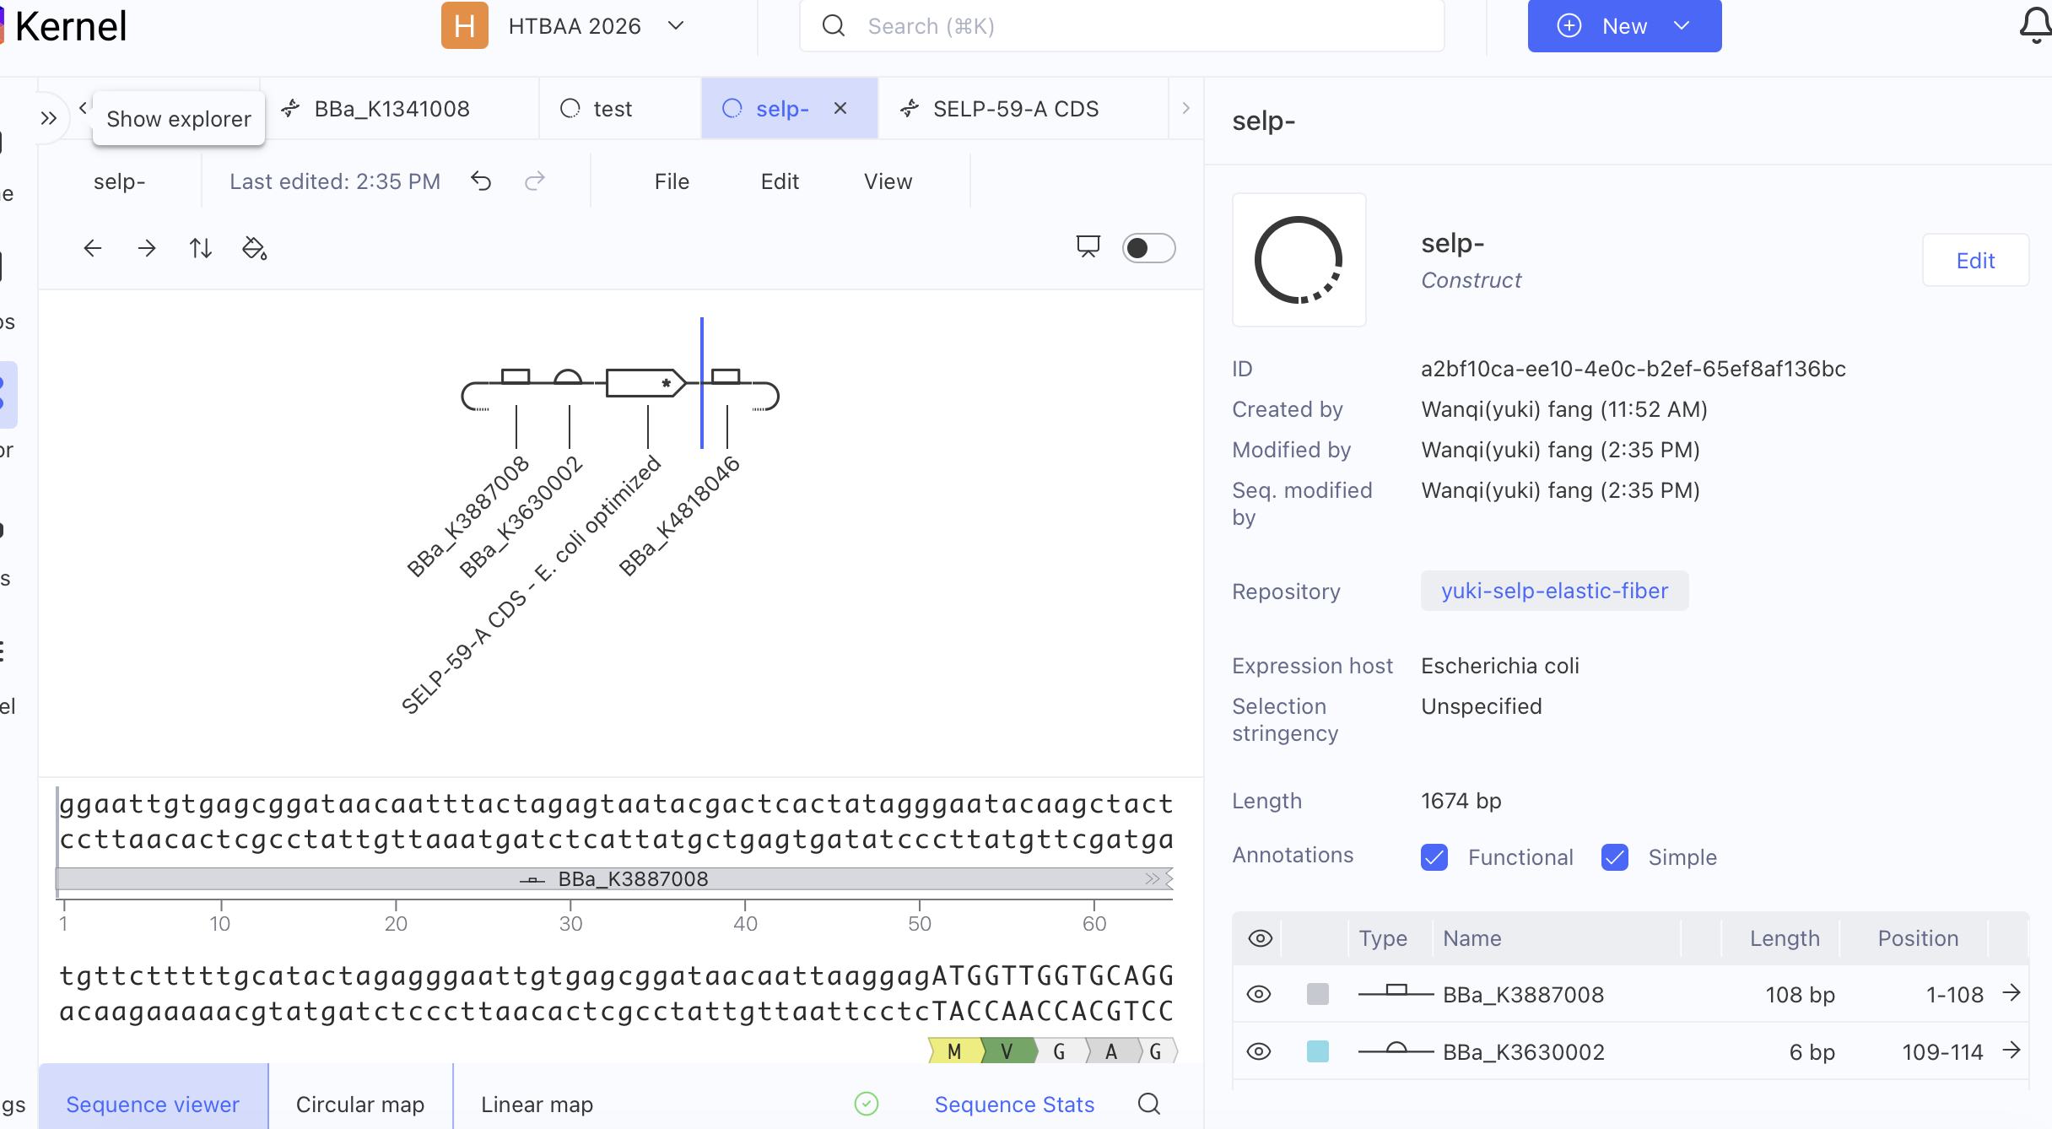Toggle the switch next to presentation icon

coord(1148,248)
